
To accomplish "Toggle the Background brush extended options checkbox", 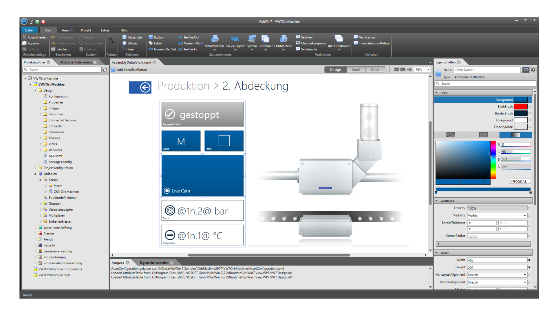I will pos(530,100).
